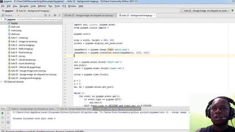Click the Packages installed successfully status message

(45, 131)
